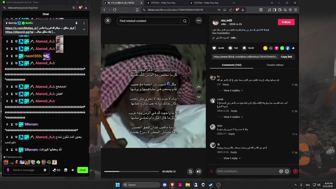
Task: Open the Brave tab search dropdown arrow
Action: pyautogui.click(x=272, y=3)
